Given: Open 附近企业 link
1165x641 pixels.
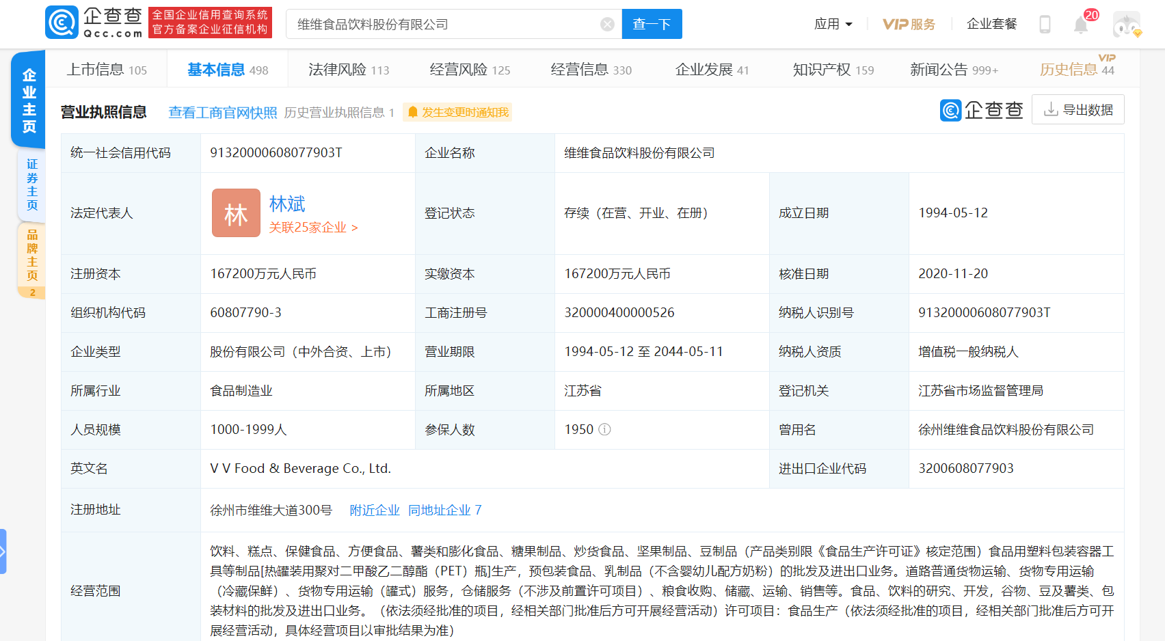Looking at the screenshot, I should pyautogui.click(x=374, y=510).
